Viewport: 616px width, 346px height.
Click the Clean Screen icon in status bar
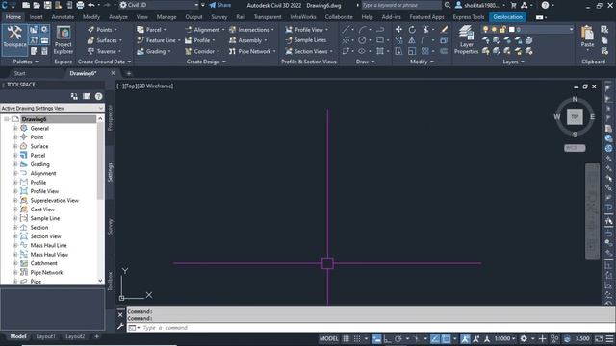click(x=599, y=338)
